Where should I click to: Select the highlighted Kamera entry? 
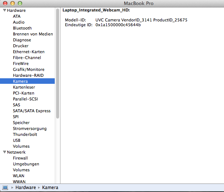click(27, 81)
